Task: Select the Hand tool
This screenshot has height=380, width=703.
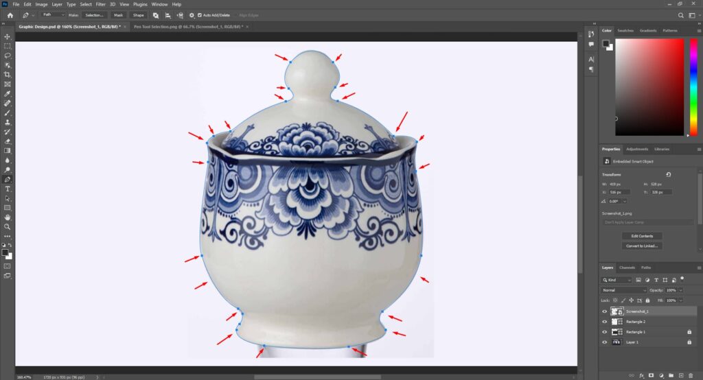Action: click(7, 217)
